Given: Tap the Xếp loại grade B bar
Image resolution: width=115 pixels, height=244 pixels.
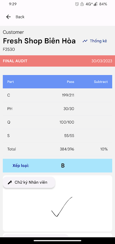Looking at the screenshot, I should coord(57,166).
